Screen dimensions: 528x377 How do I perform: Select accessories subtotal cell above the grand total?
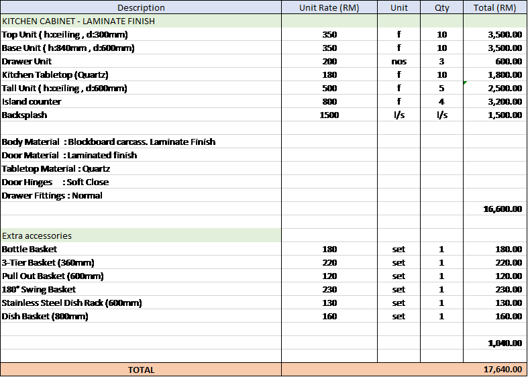(x=494, y=343)
